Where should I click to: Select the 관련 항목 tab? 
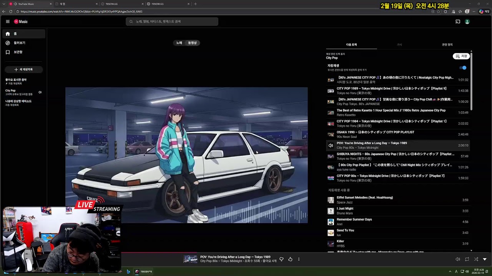click(x=447, y=45)
